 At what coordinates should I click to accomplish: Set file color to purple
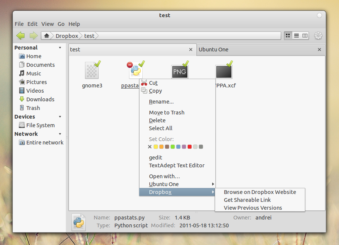(x=184, y=147)
